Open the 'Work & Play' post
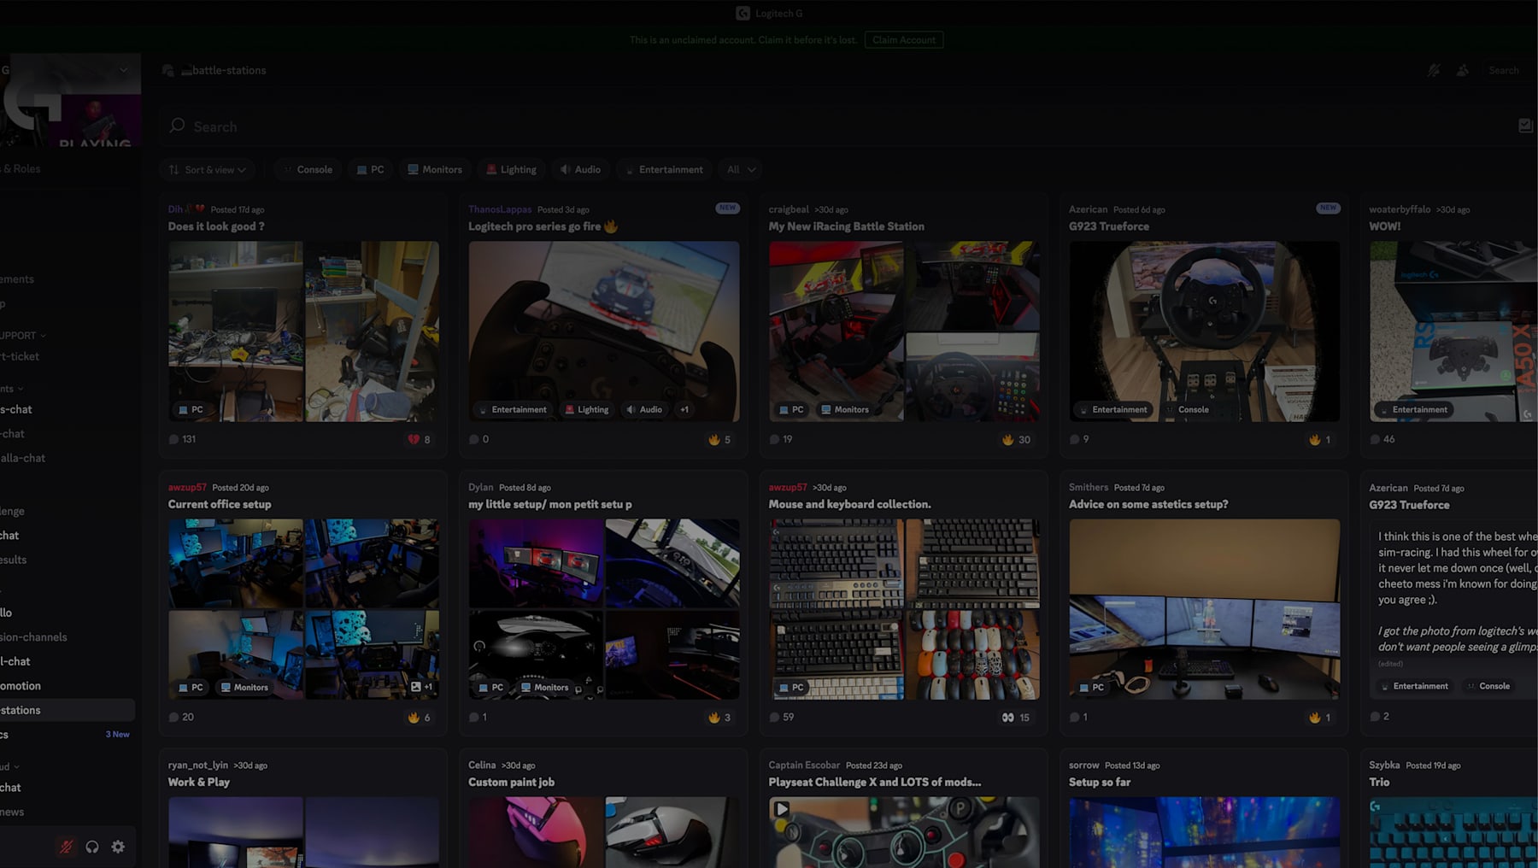Screen dimensions: 1538x868 (199, 782)
